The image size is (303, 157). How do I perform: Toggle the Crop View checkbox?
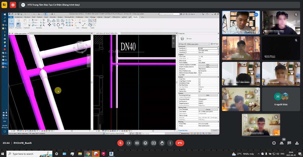[x=199, y=79]
